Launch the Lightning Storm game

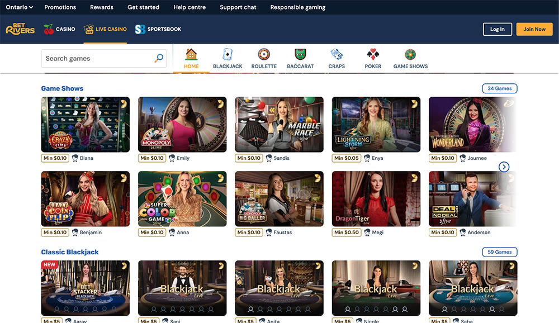pyautogui.click(x=376, y=125)
